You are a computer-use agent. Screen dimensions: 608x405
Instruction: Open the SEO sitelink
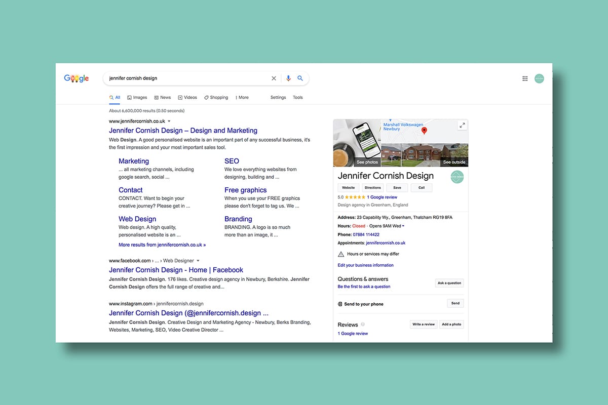coord(232,161)
